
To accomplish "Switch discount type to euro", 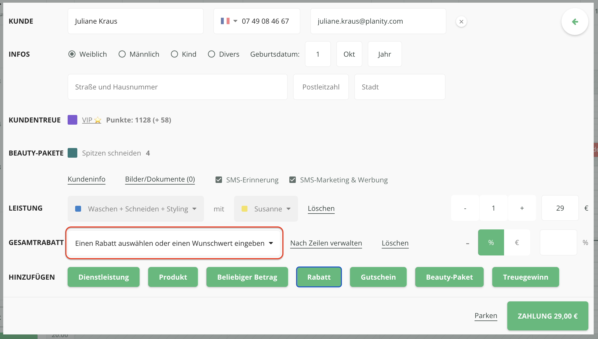I will 517,243.
